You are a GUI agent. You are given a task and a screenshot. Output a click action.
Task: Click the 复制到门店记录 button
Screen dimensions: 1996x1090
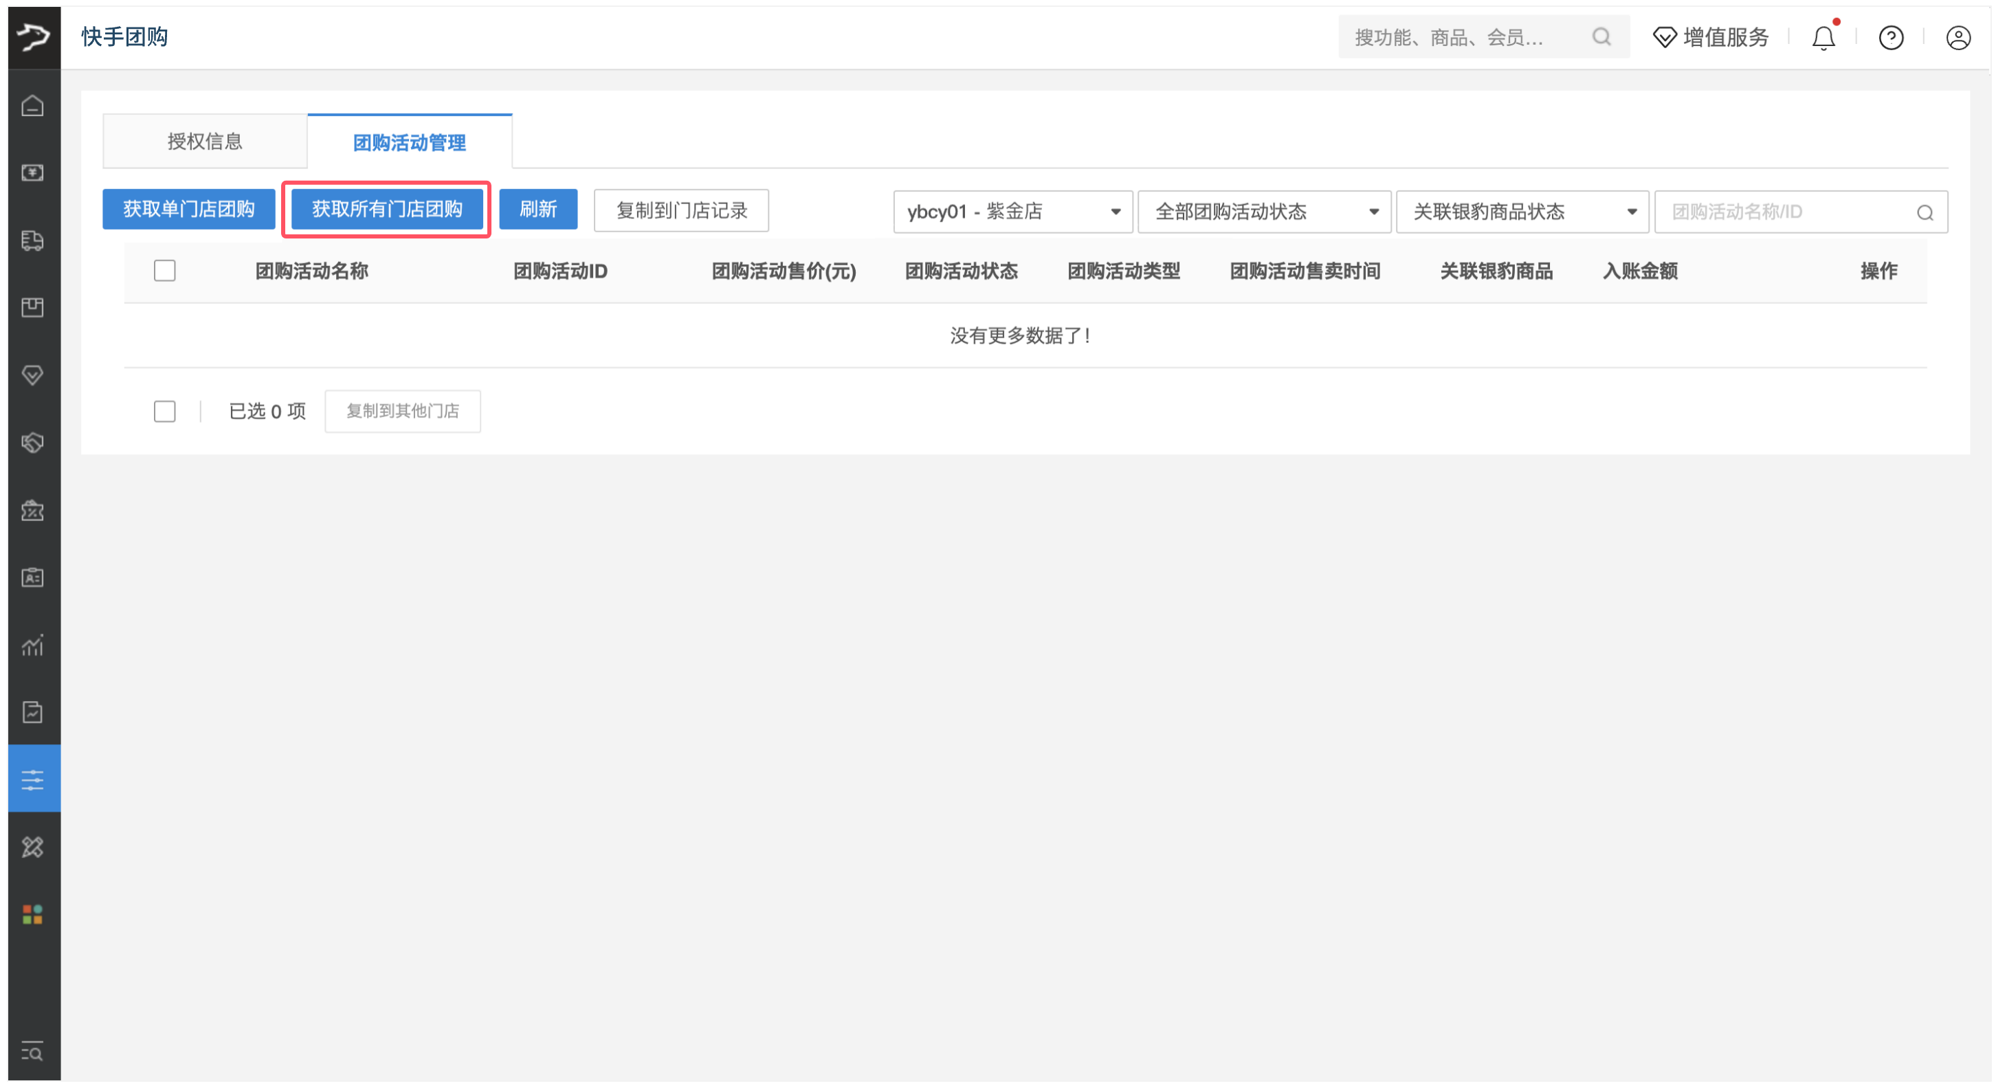pos(680,211)
